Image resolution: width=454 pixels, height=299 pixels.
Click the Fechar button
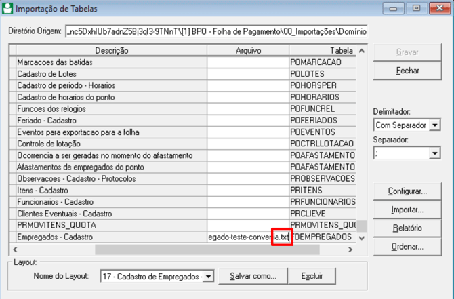click(407, 71)
